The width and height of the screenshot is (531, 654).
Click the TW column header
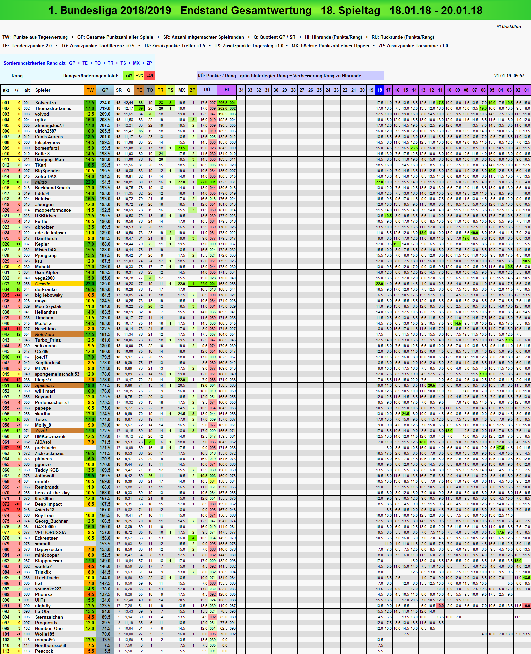pos(90,90)
